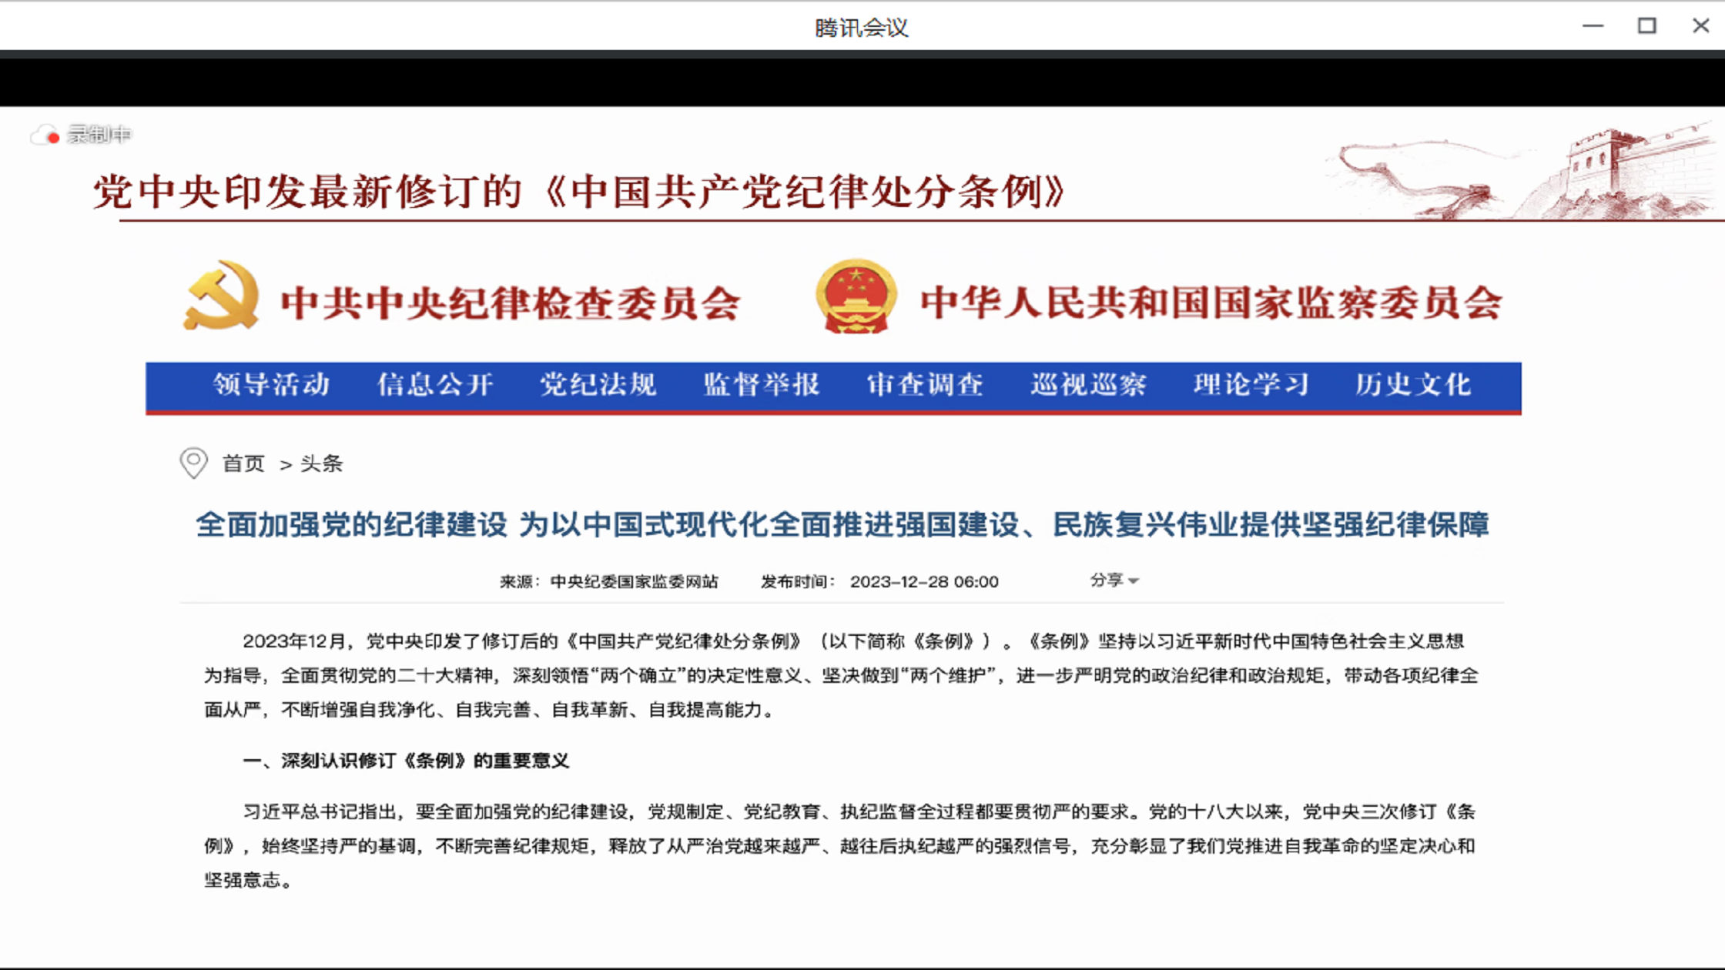Click the party hammer and sickle emblem
The image size is (1725, 970).
click(x=222, y=296)
